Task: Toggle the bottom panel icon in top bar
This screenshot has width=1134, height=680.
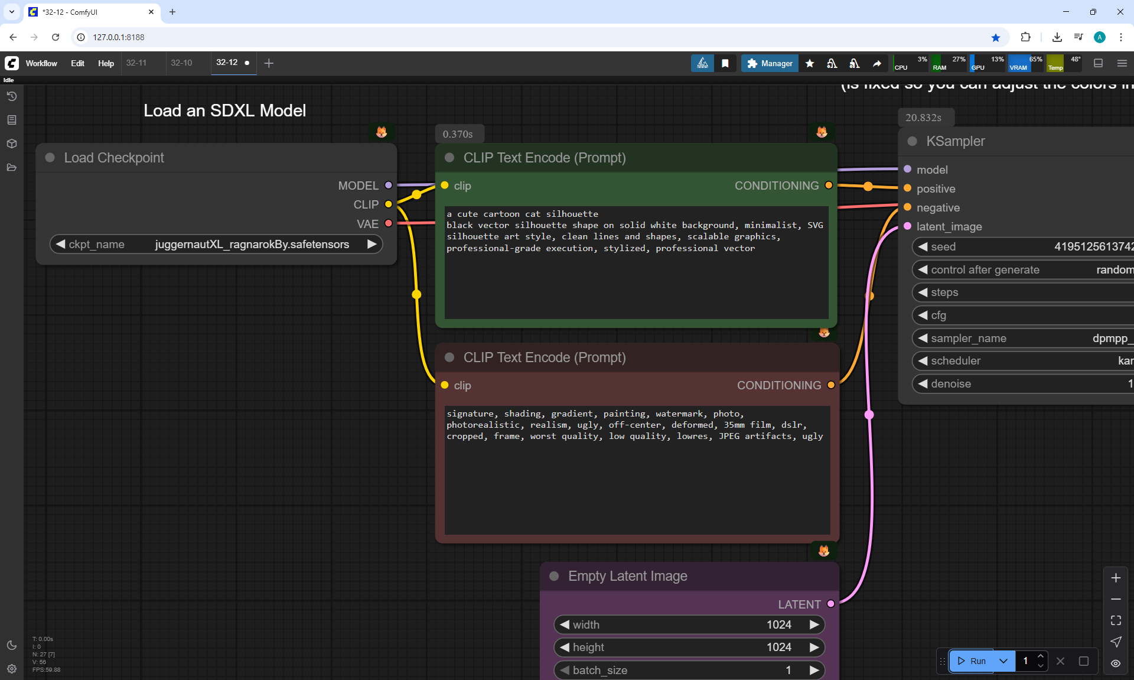Action: coord(1099,63)
